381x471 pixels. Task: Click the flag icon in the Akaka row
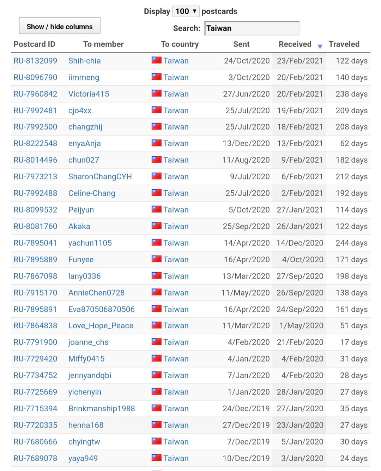coord(157,226)
